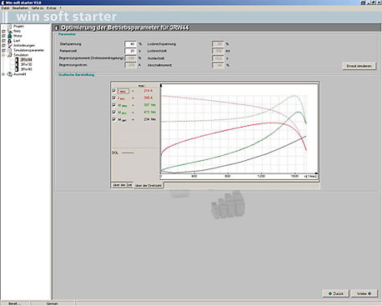The image size is (382, 306).
Task: Click the Simulationsparameter icon
Action: (x=9, y=50)
